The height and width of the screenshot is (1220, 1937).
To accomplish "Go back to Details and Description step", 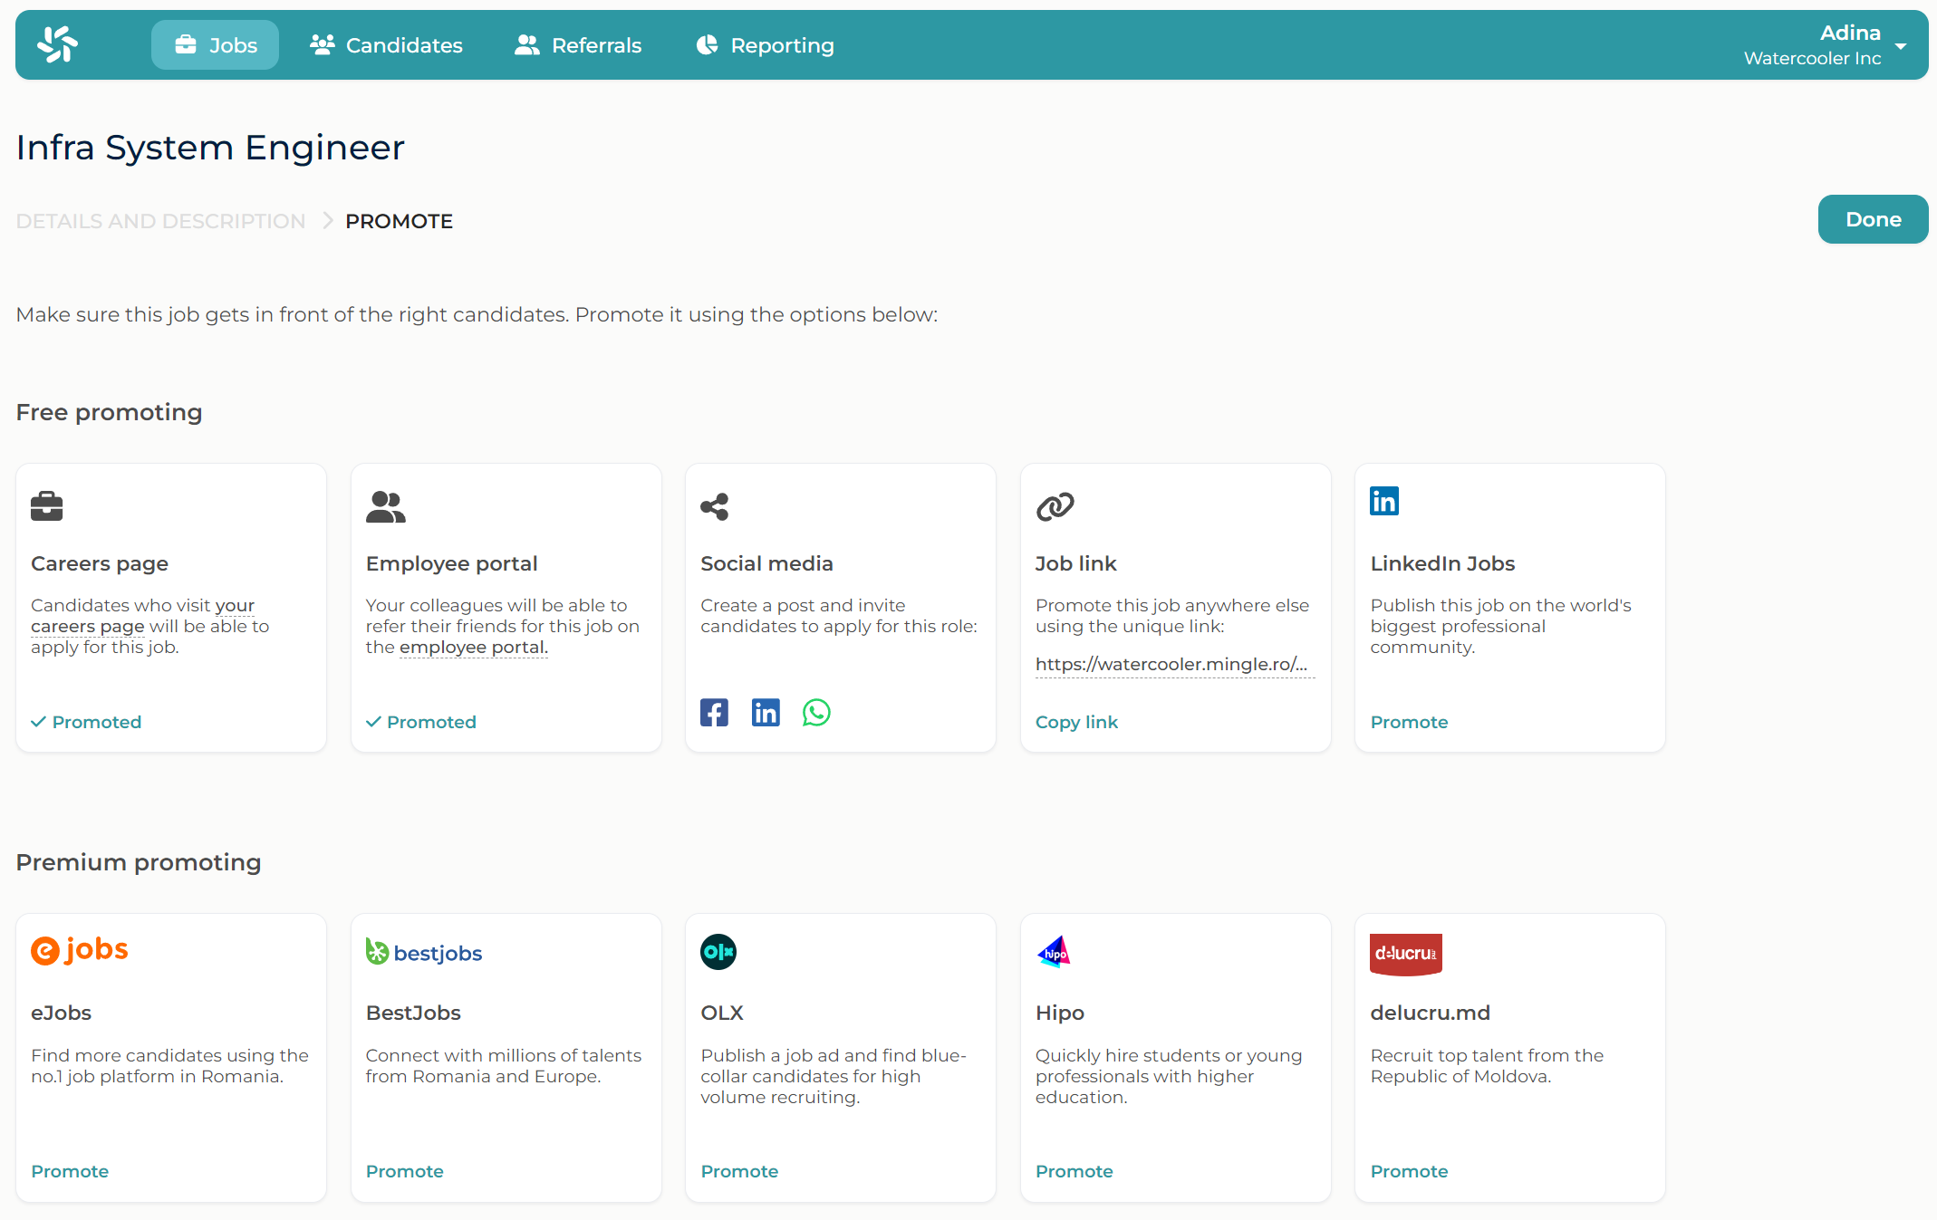I will click(x=160, y=221).
